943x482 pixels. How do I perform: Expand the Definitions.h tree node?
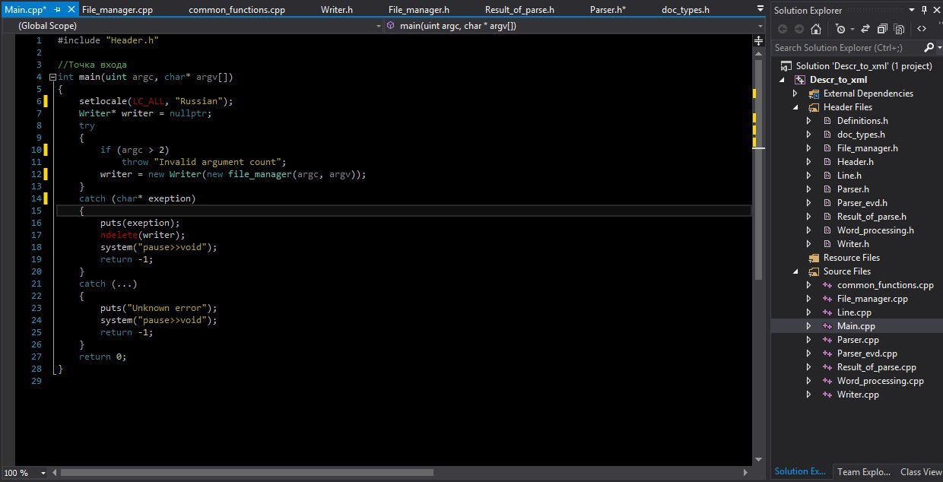click(809, 121)
